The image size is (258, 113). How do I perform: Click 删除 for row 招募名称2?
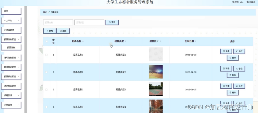tap(233, 75)
